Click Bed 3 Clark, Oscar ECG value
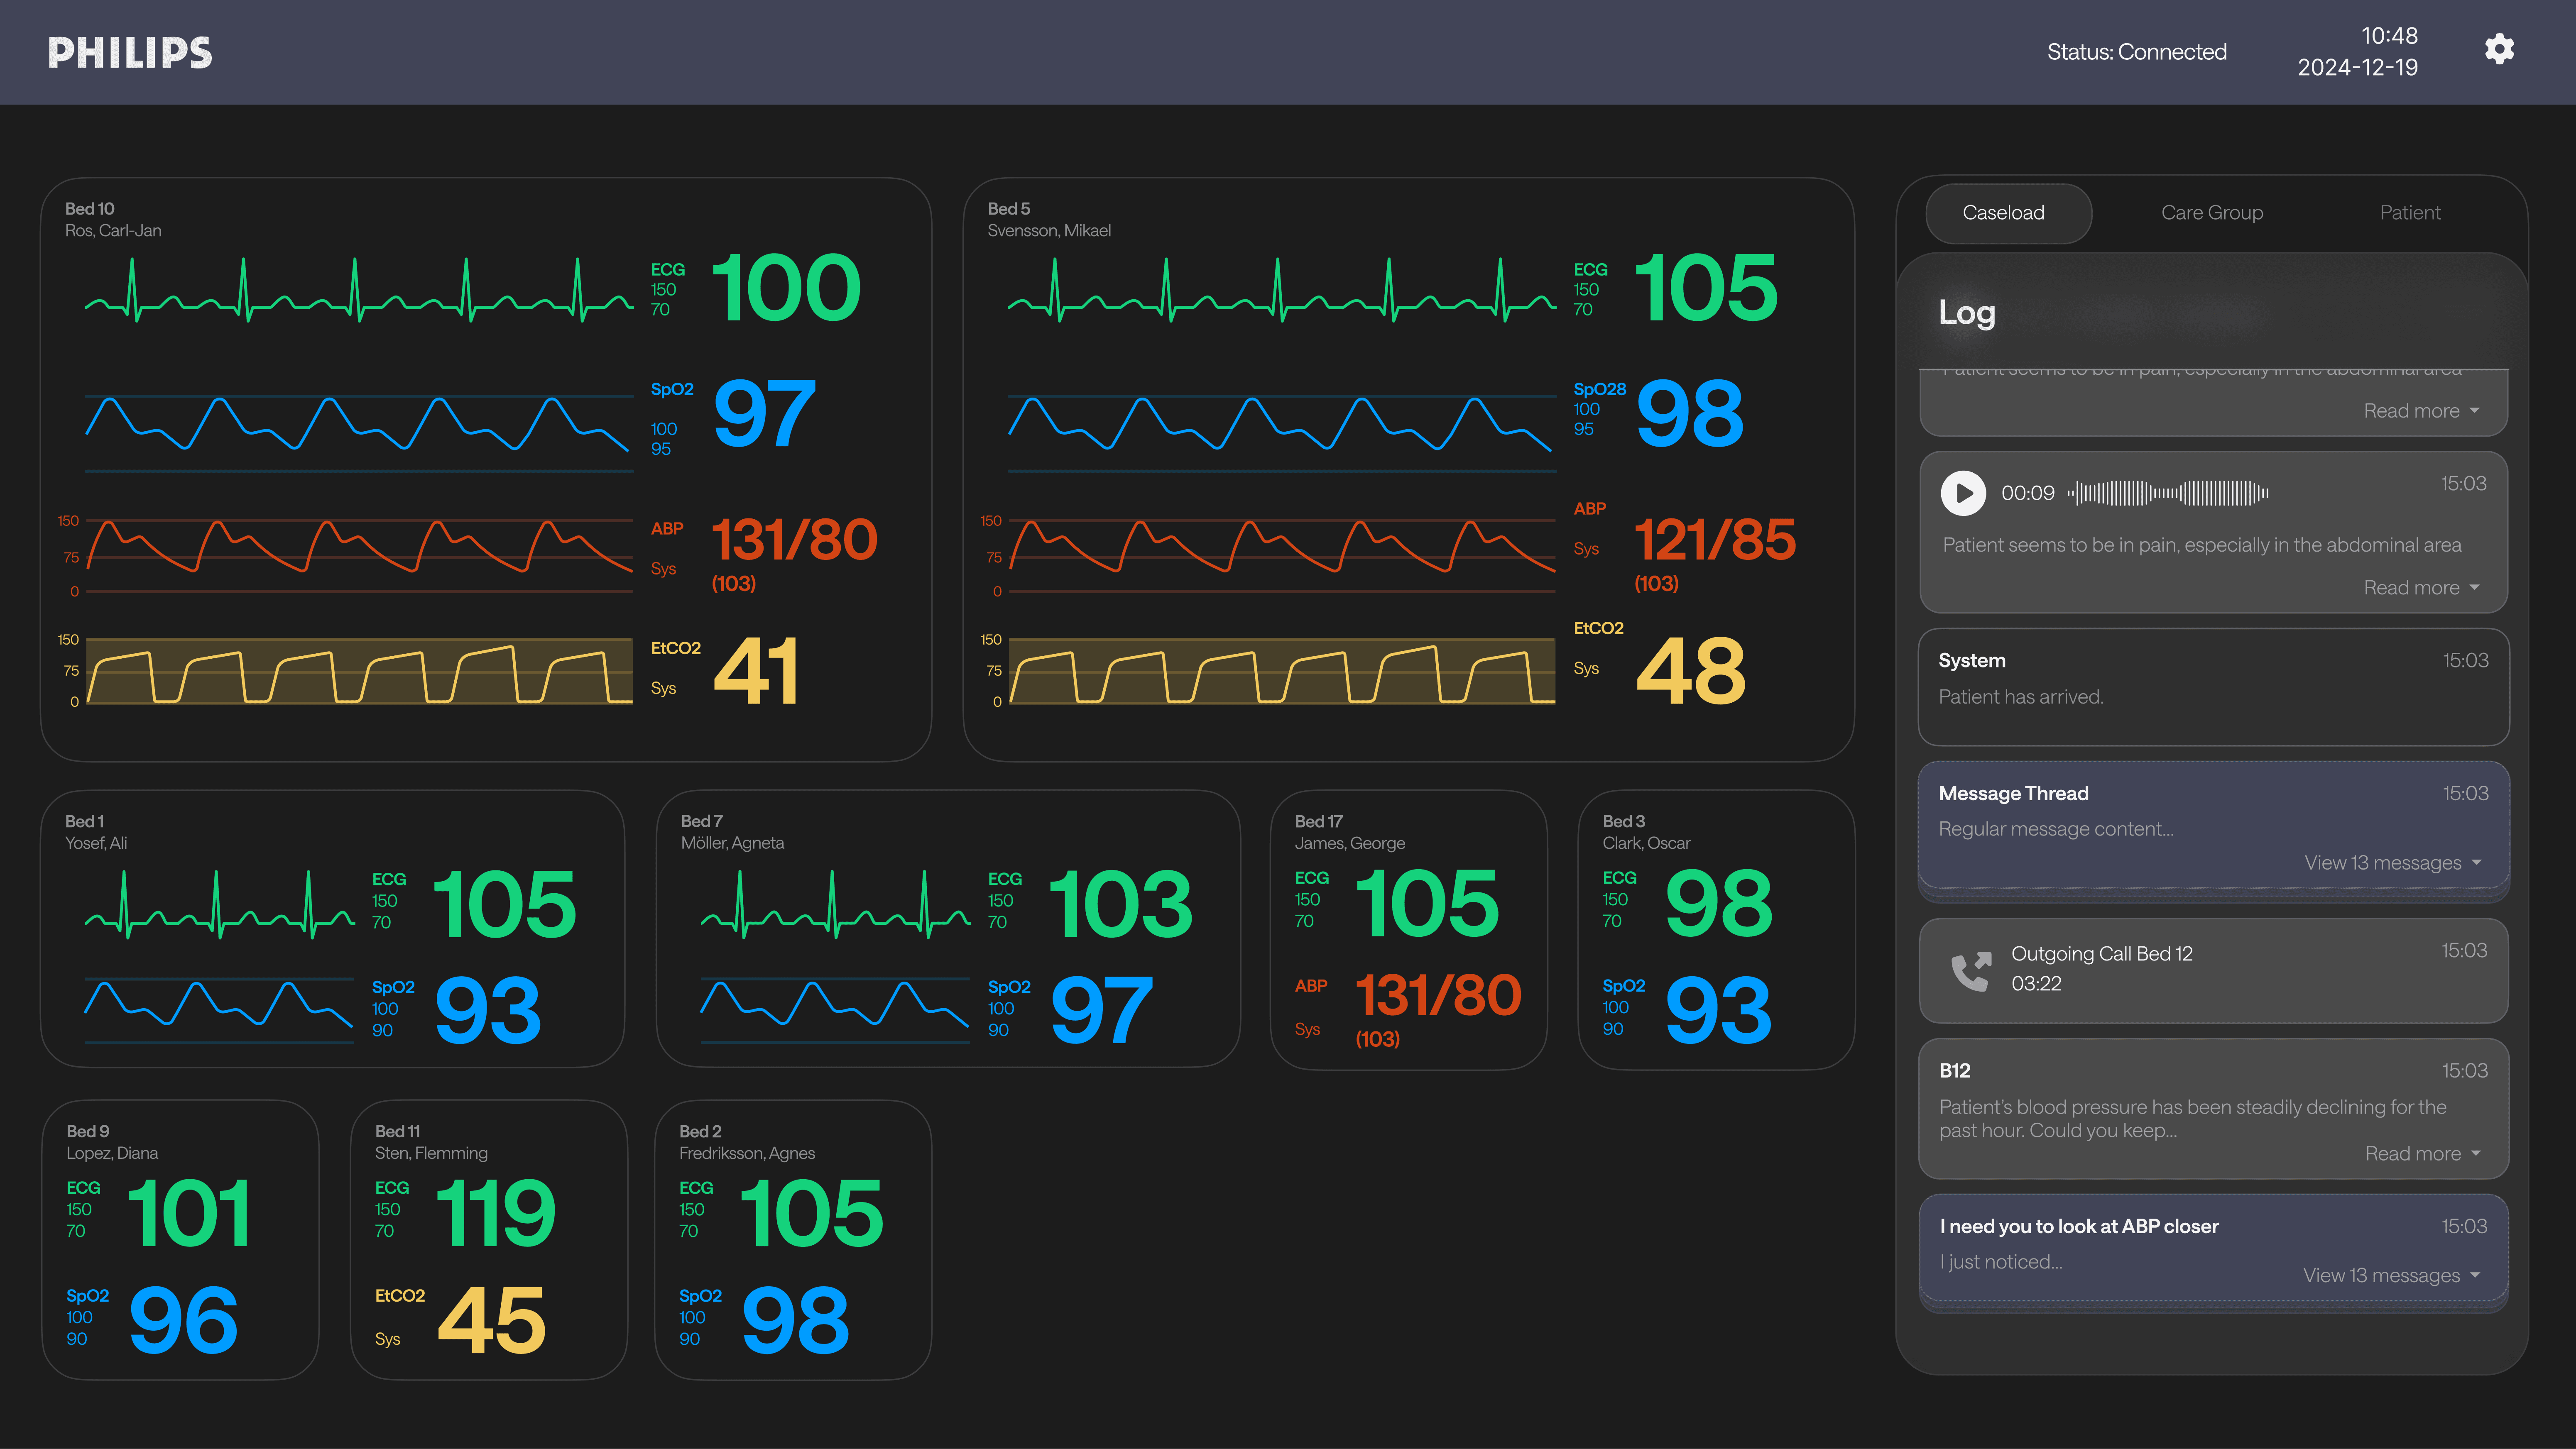The height and width of the screenshot is (1449, 2576). click(x=1718, y=902)
